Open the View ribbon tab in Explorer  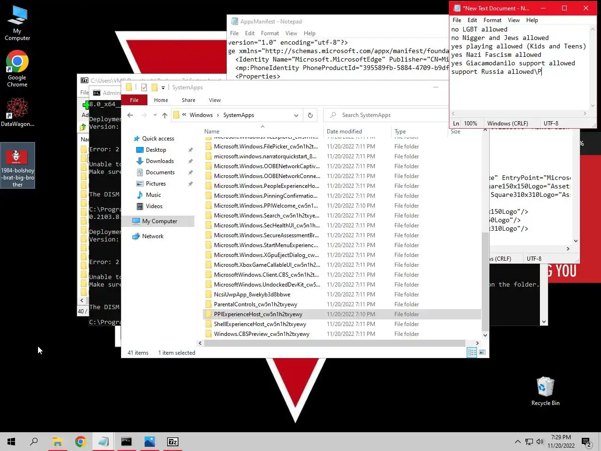tap(215, 100)
